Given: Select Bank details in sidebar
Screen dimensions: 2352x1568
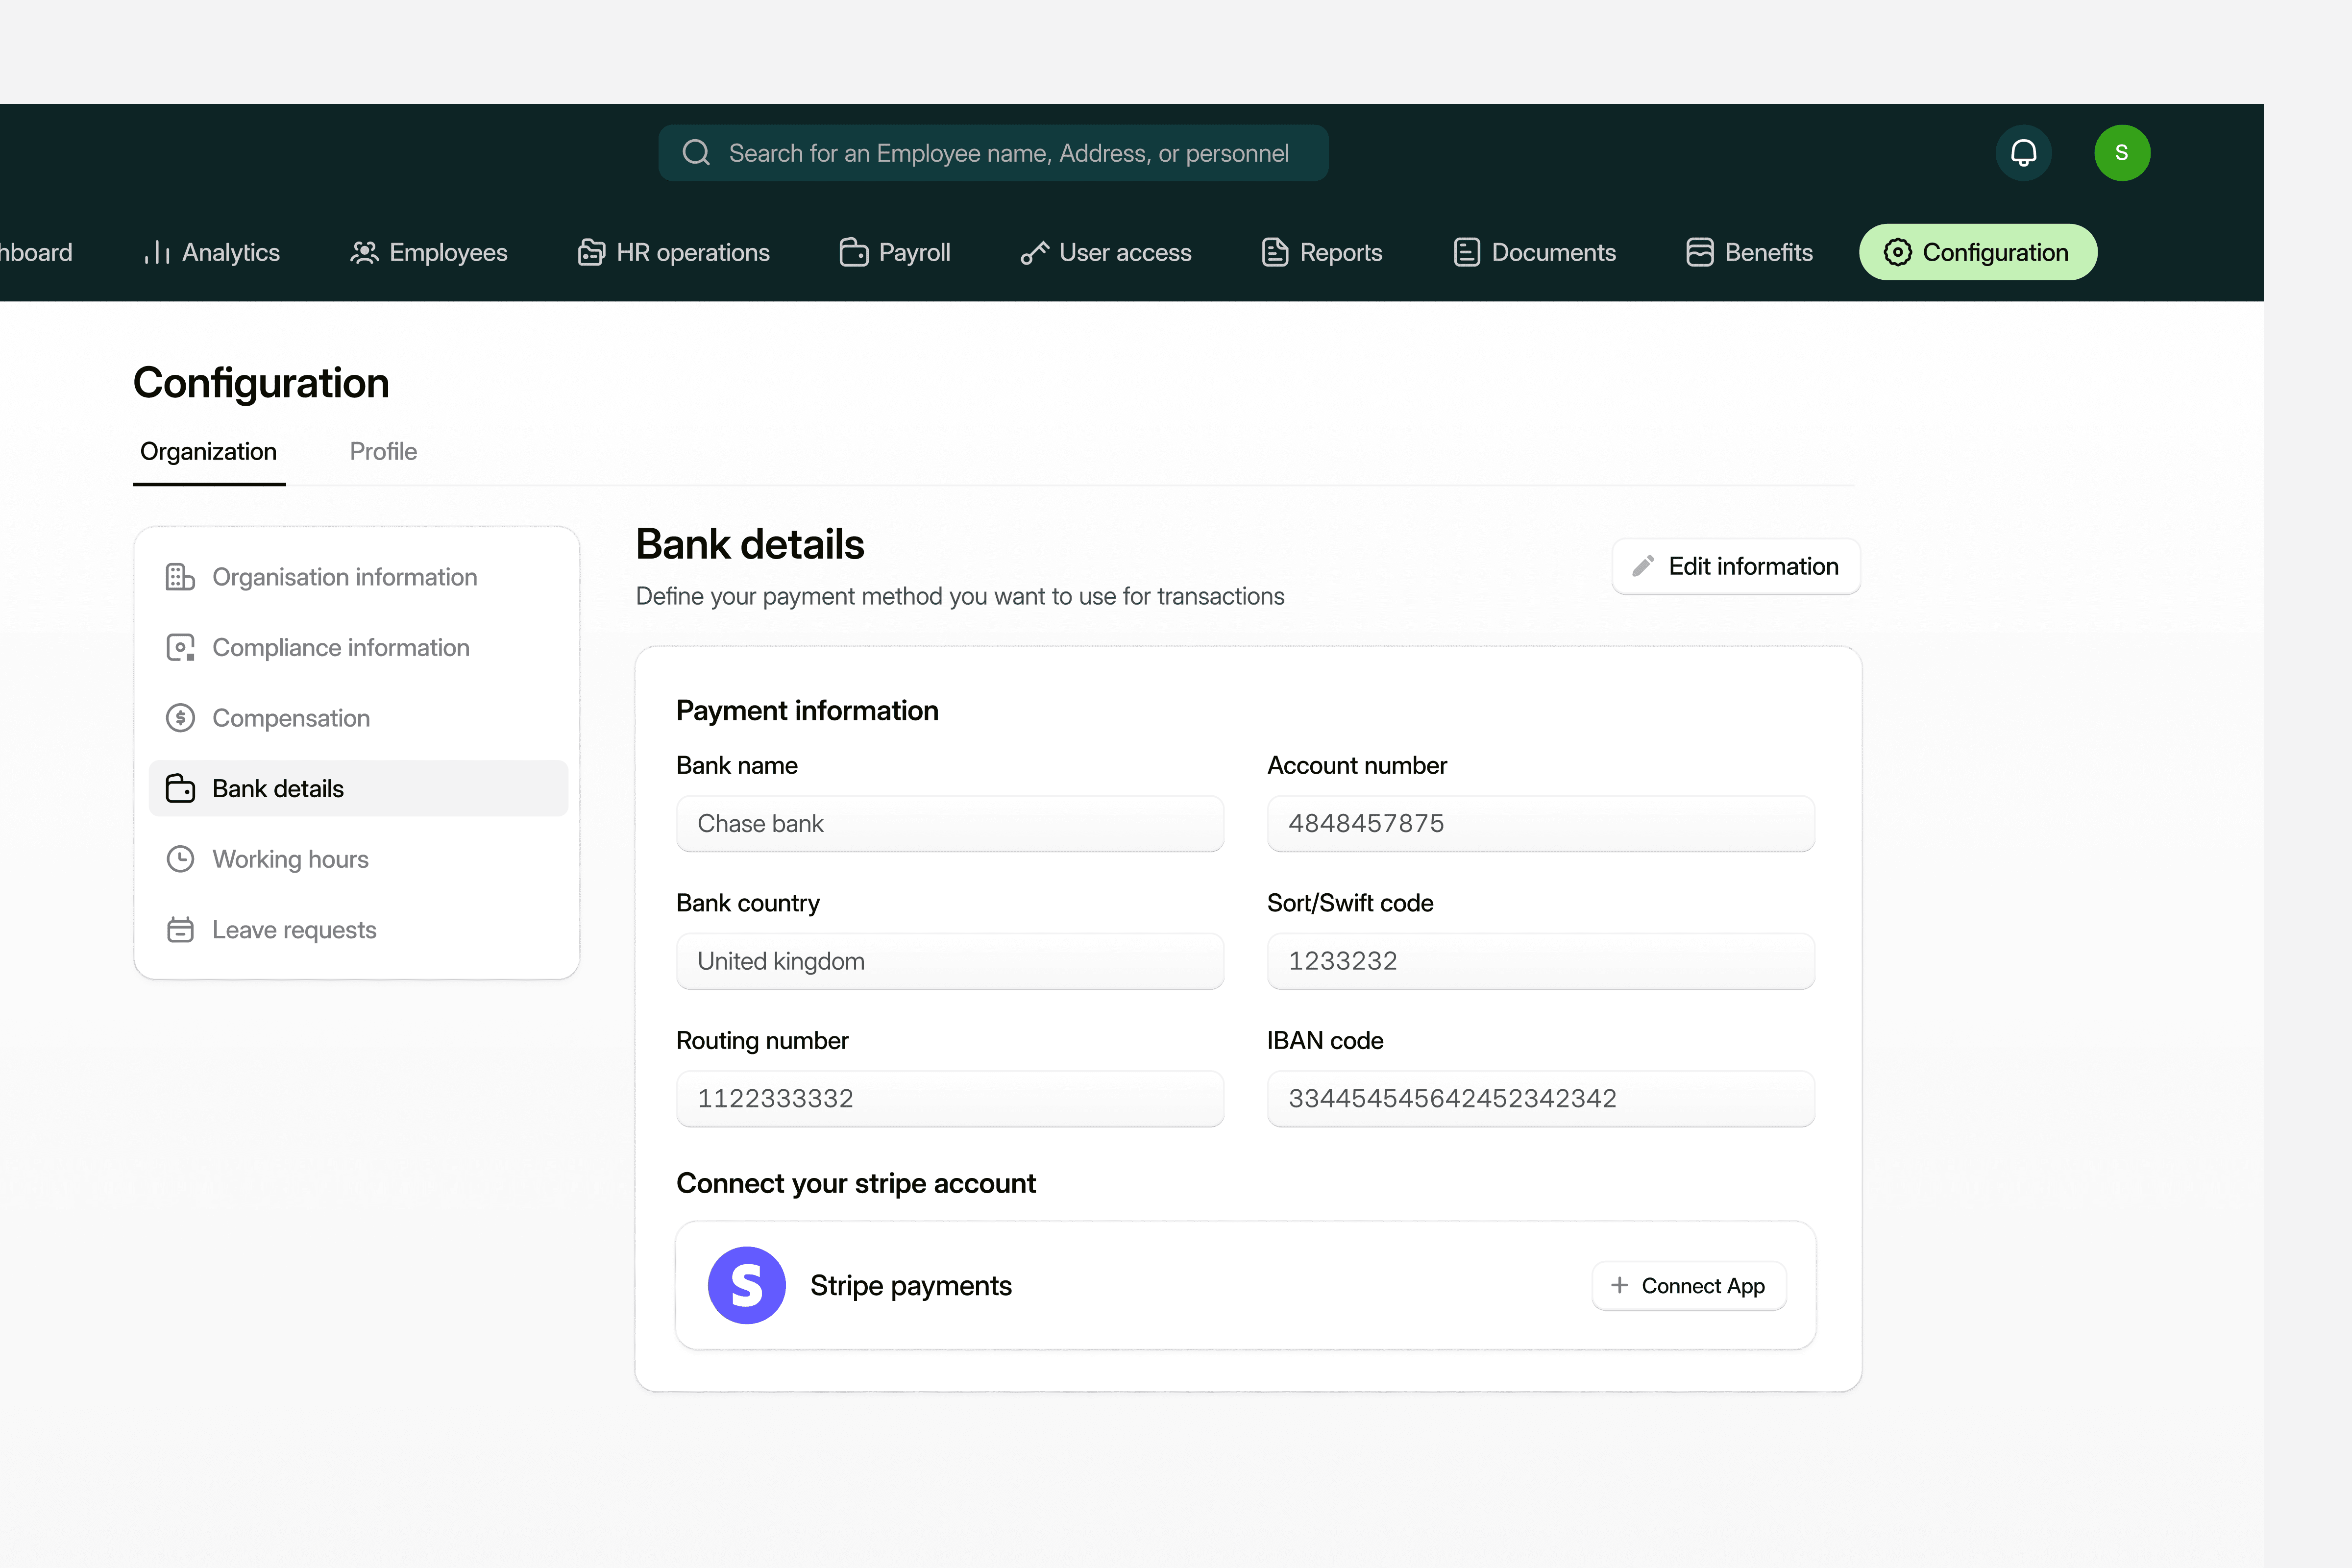Looking at the screenshot, I should [358, 789].
